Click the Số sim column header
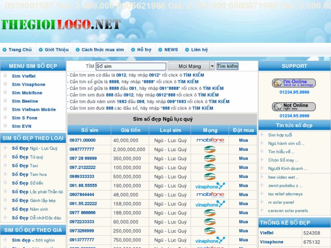Screen dimensions: 331x248 [90, 130]
